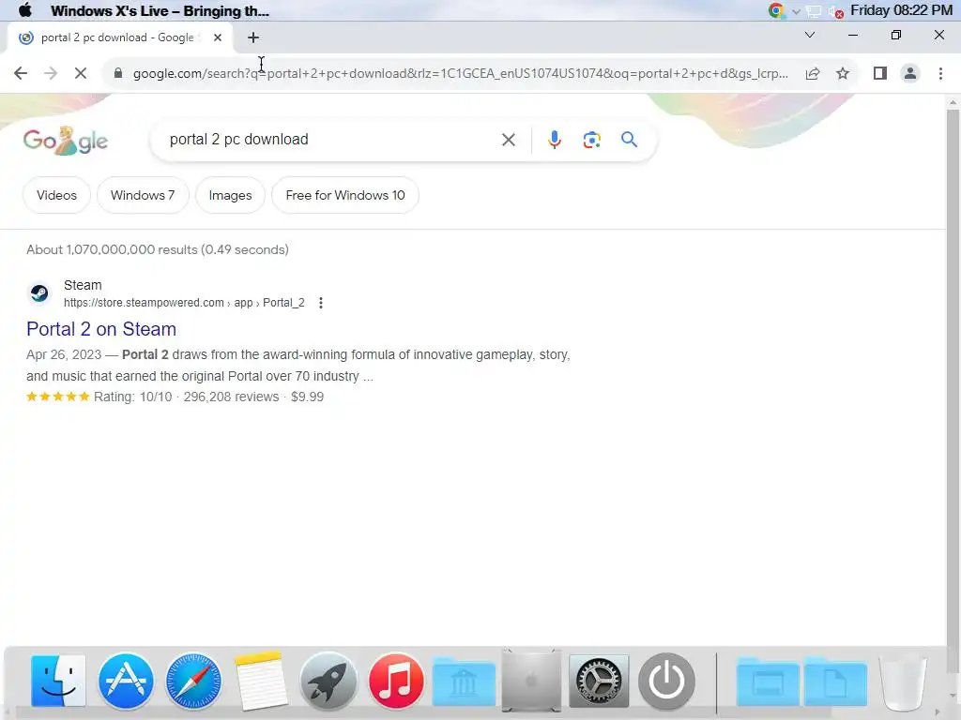
Task: Open Chrome three-dot menu
Action: coord(940,73)
